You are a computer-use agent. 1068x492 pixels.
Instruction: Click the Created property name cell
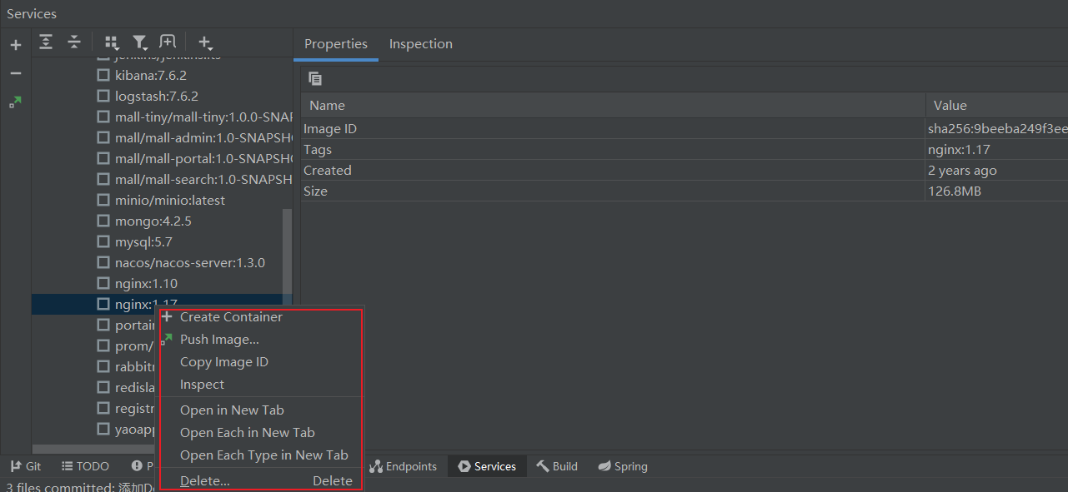[x=613, y=171]
